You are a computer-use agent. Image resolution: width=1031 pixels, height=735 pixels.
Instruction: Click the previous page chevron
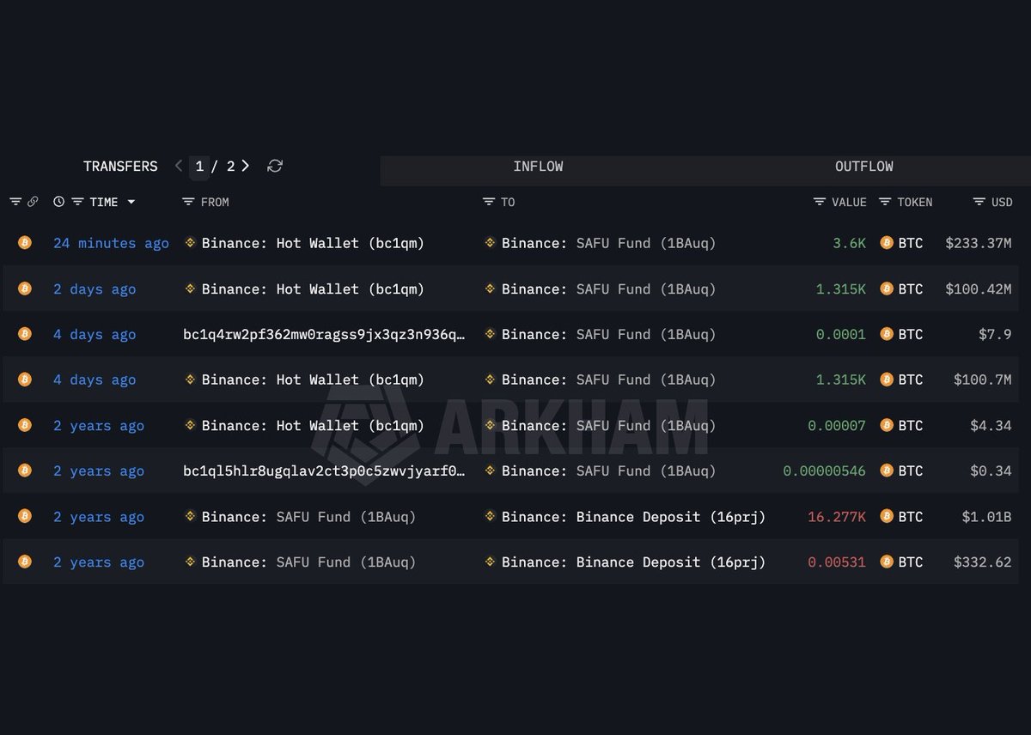coord(178,167)
